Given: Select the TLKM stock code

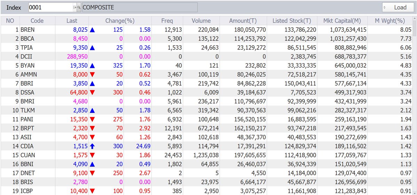Looking at the screenshot, I should (x=27, y=110).
